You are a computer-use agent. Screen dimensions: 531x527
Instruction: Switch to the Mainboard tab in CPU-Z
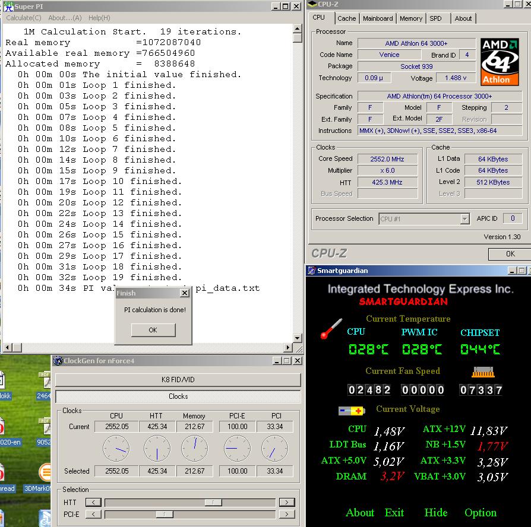click(x=378, y=18)
